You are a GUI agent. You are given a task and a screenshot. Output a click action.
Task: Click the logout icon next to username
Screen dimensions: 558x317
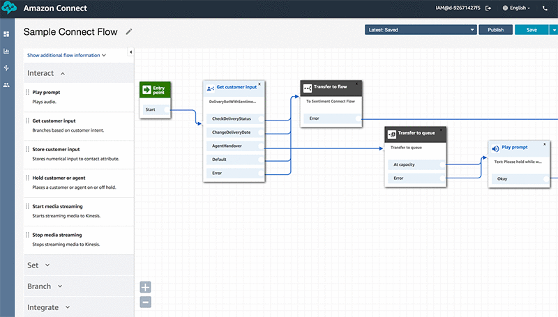[488, 8]
